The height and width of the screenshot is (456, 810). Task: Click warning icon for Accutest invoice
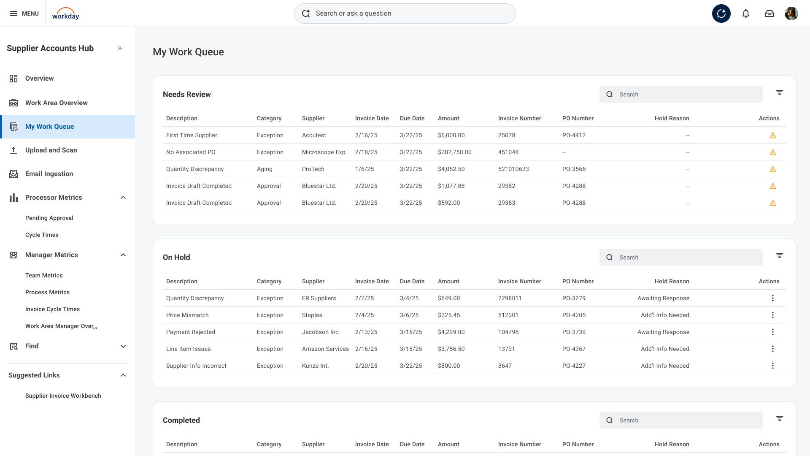coord(772,136)
